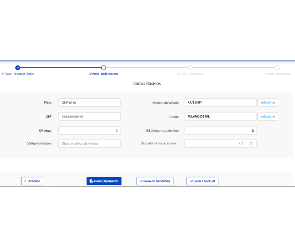
Task: Select the step 2 Dados Básicos circle
Action: click(104, 67)
